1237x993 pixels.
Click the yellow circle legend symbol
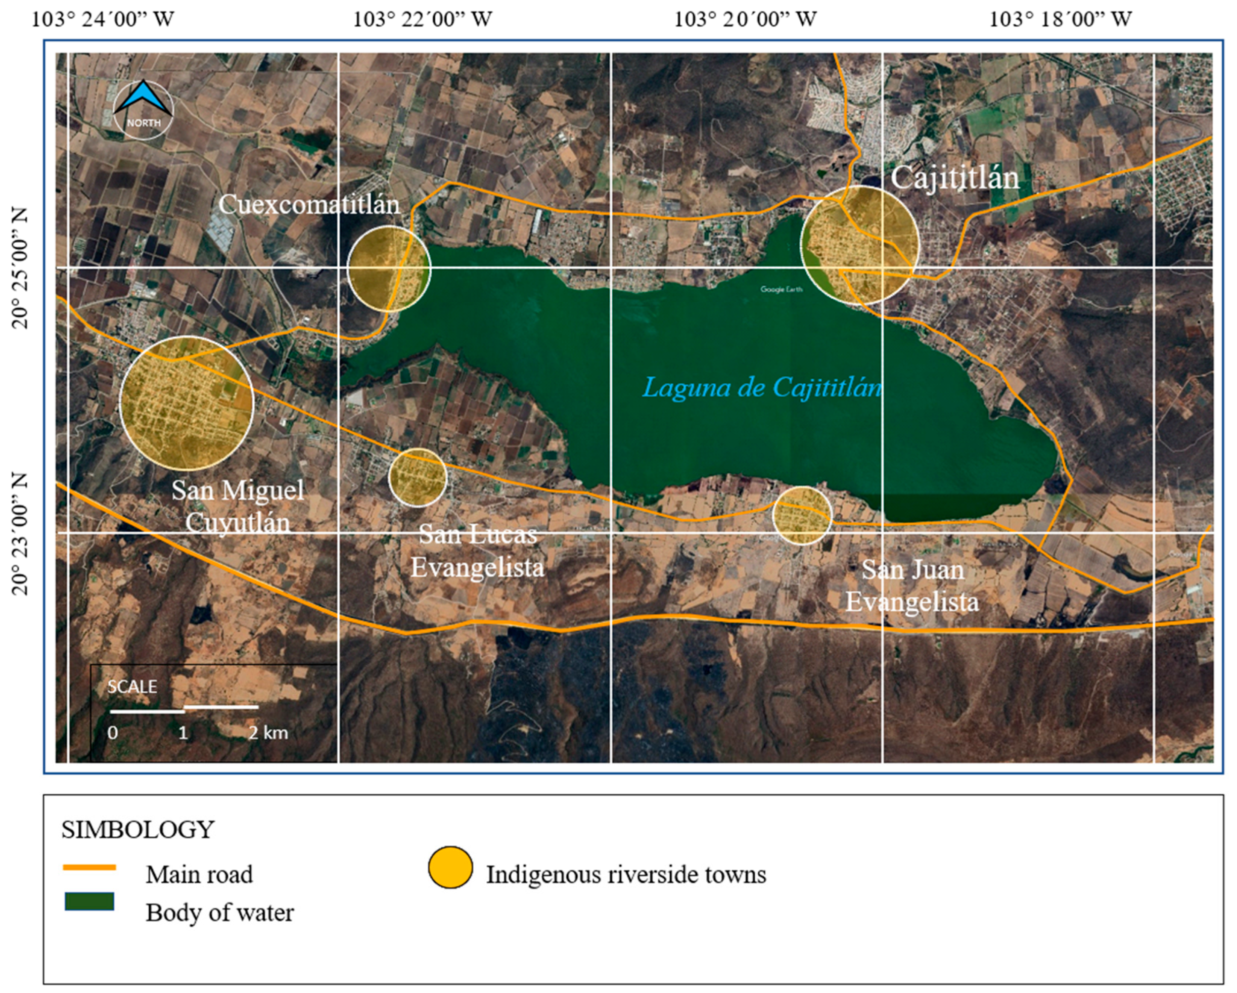coord(450,867)
